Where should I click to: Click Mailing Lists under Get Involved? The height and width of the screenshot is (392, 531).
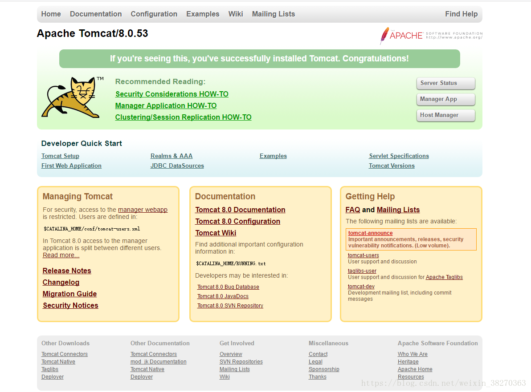point(235,369)
